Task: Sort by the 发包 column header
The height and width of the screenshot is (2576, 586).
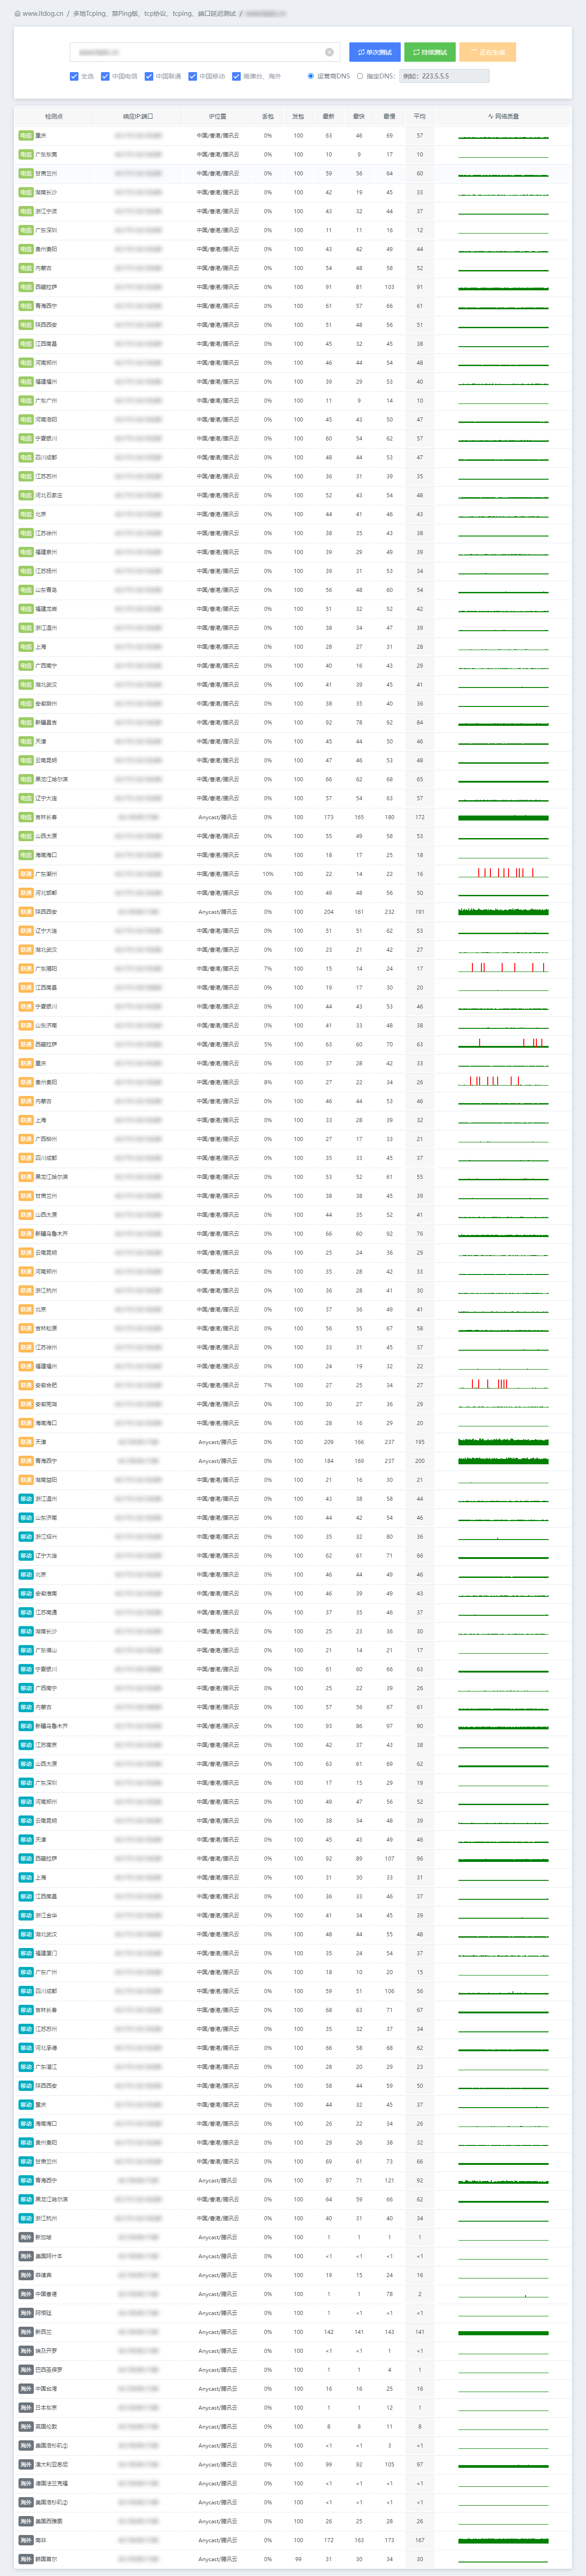Action: pos(298,116)
